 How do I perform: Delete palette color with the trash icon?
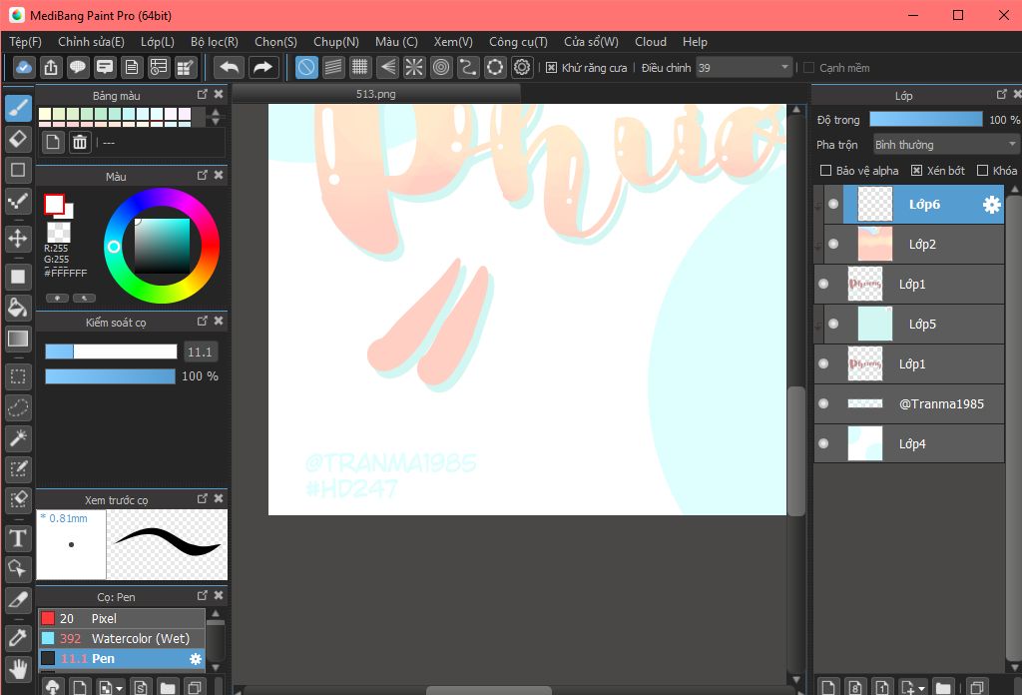point(80,142)
